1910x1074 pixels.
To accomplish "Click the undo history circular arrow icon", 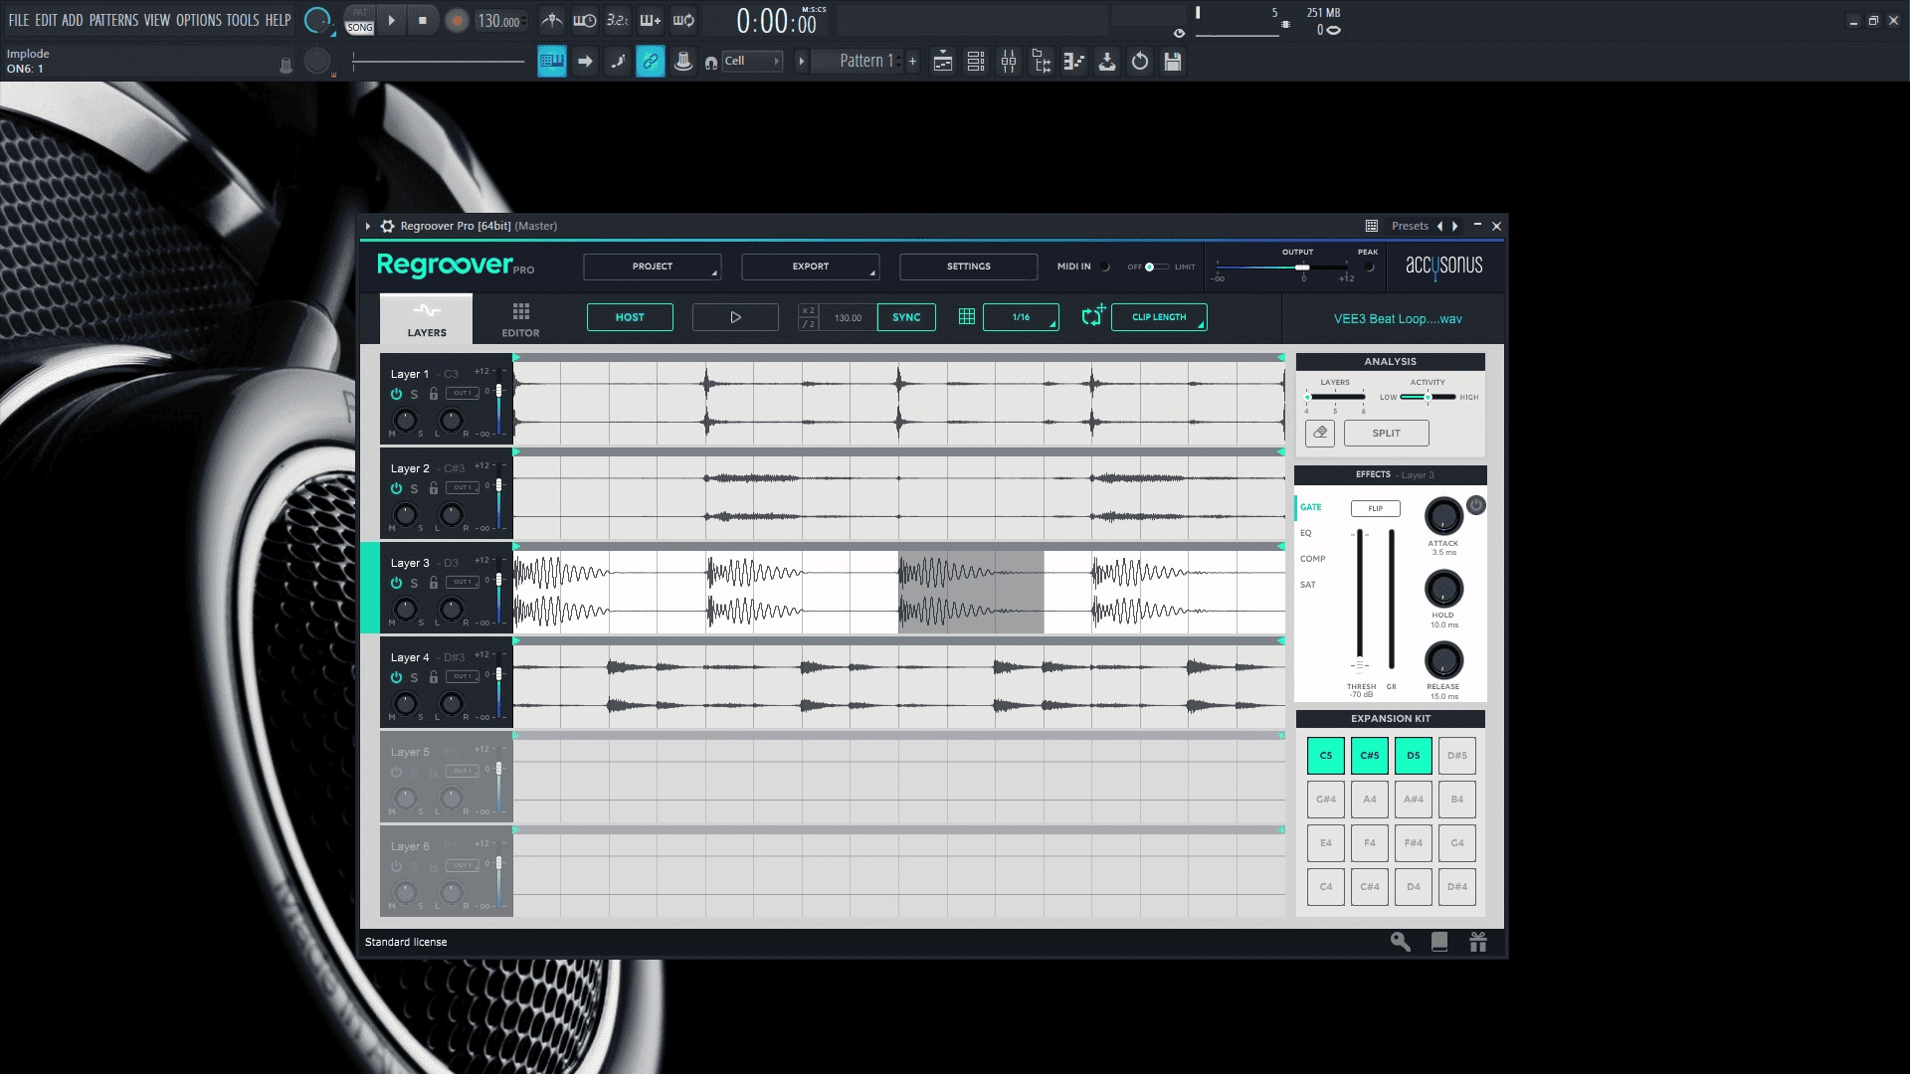I will coord(1140,62).
